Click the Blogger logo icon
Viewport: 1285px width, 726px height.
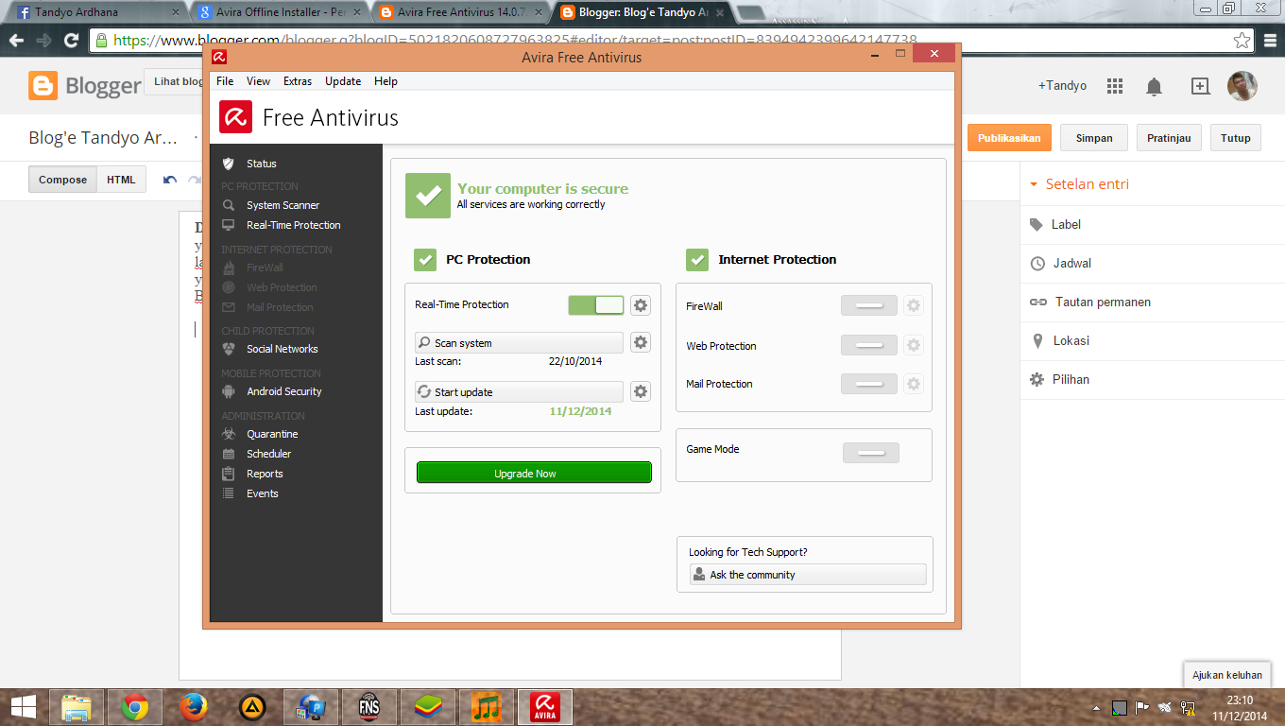pos(43,86)
